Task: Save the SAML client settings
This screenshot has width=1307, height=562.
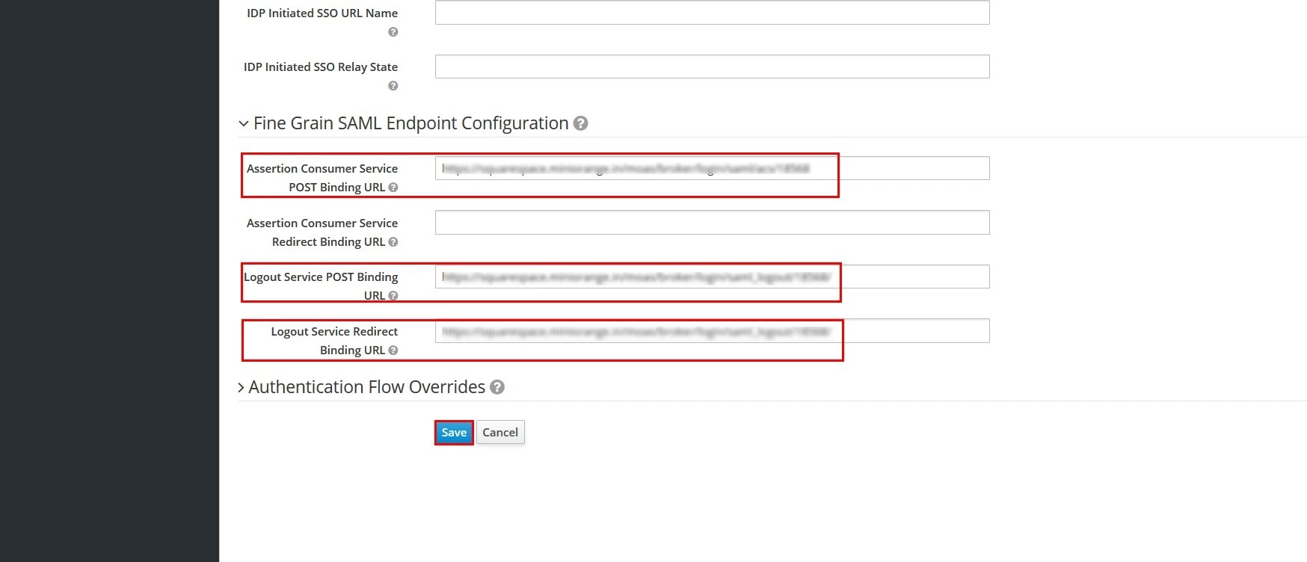Action: tap(454, 433)
